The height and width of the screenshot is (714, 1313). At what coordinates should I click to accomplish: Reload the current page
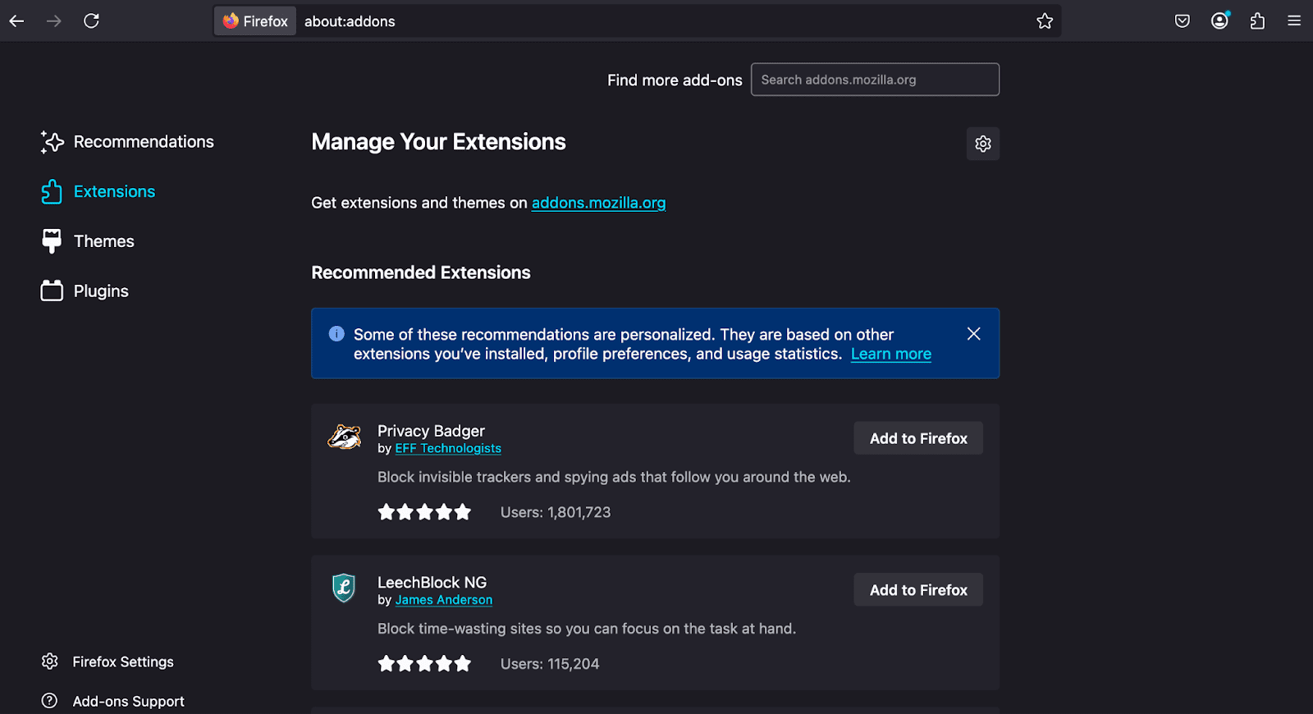[x=91, y=21]
